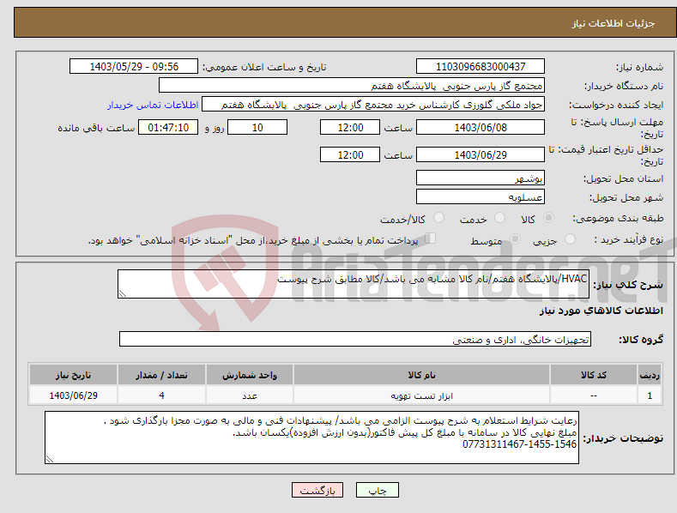The image size is (677, 513).
Task: Click the resize grip of شرح کلی نیاز
Action: tap(122, 293)
